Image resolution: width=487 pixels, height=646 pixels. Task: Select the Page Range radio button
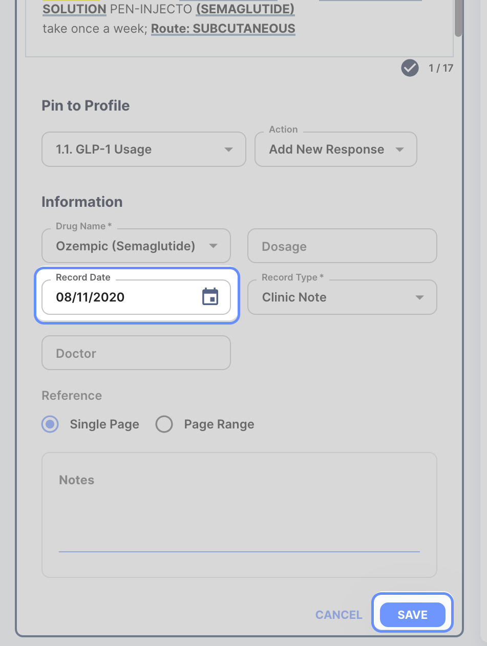point(164,424)
